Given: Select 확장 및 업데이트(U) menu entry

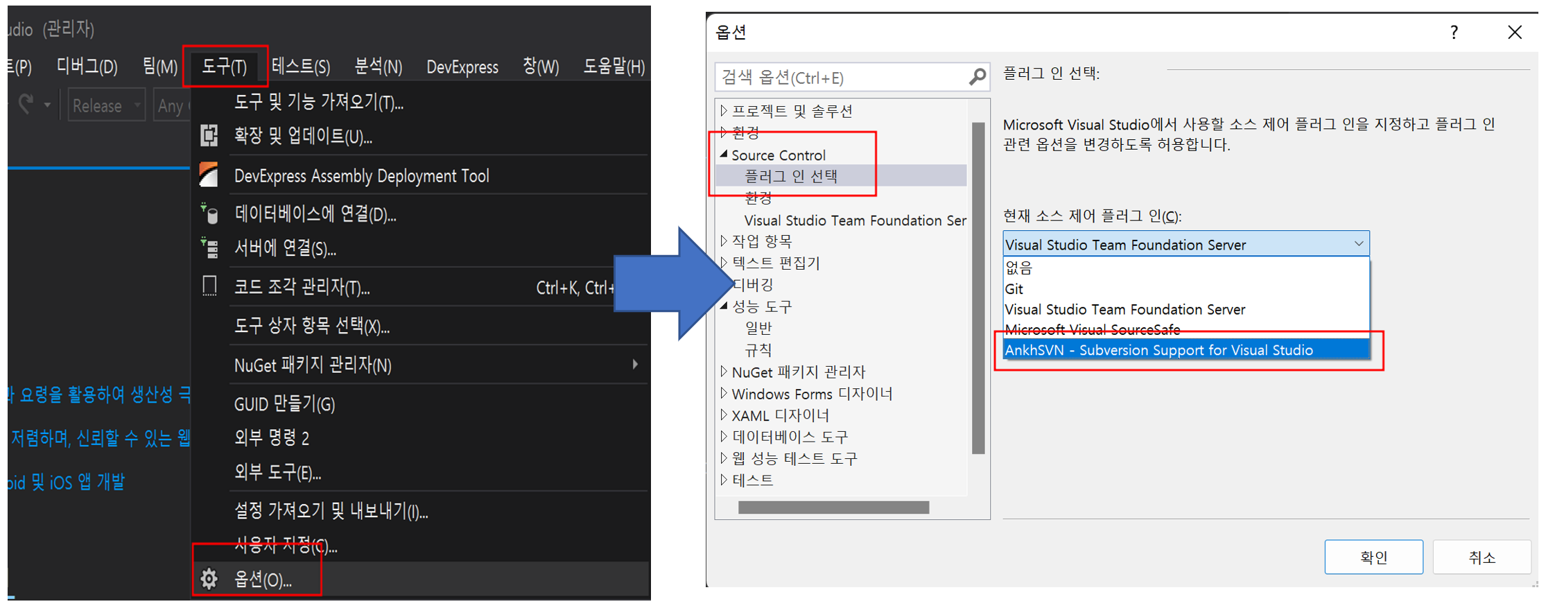Looking at the screenshot, I should [x=420, y=136].
